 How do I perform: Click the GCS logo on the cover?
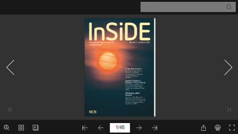(x=93, y=112)
